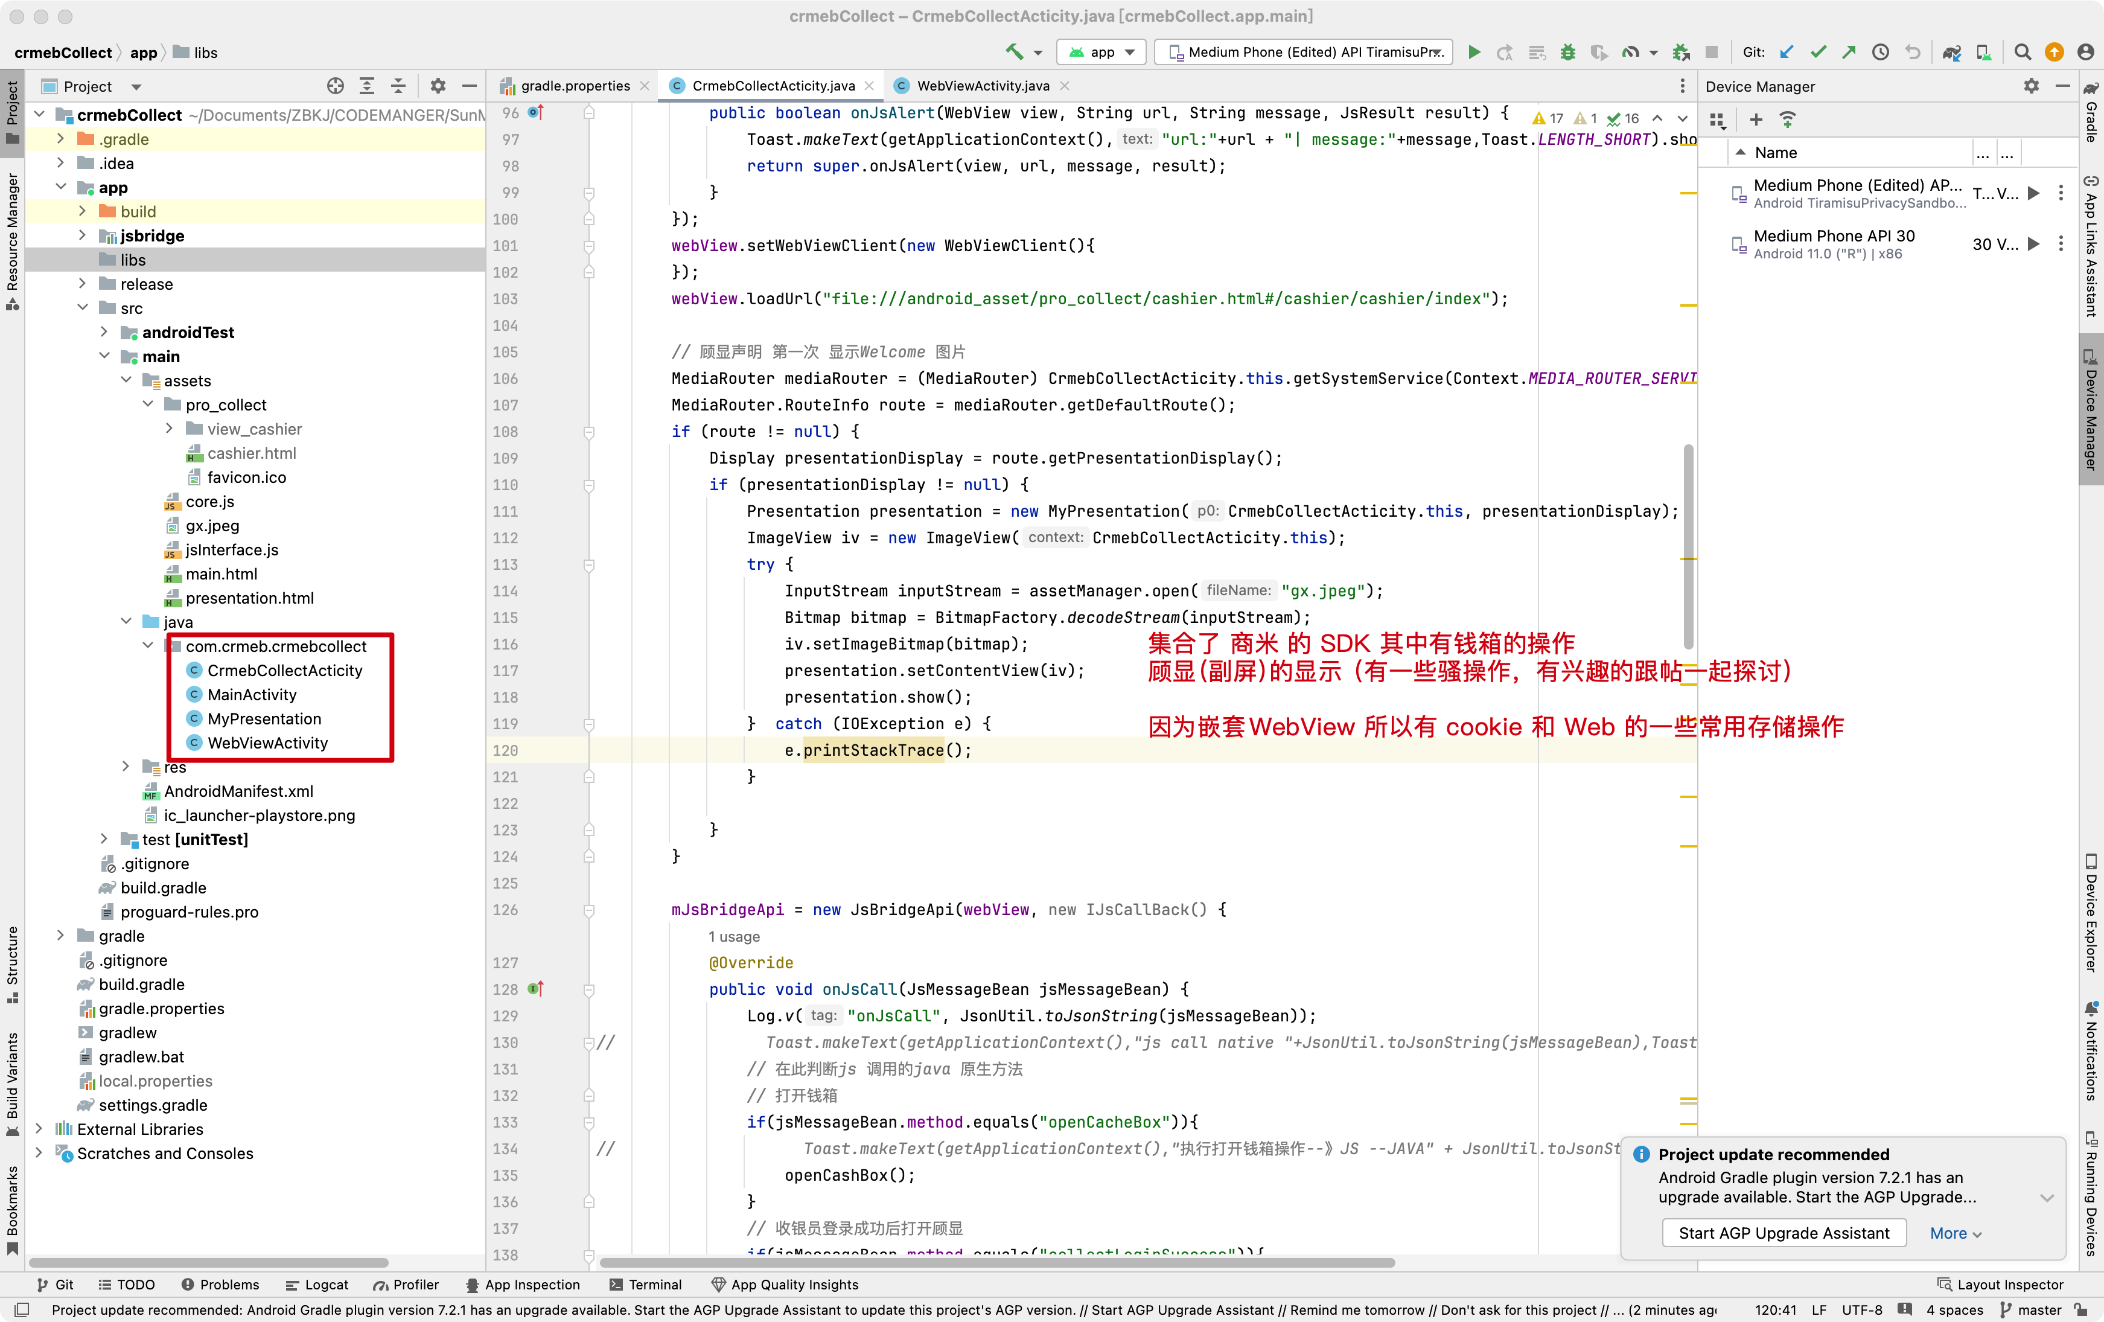Open the Problems tool tab
Screen dimensions: 2104x1322
pos(220,1285)
